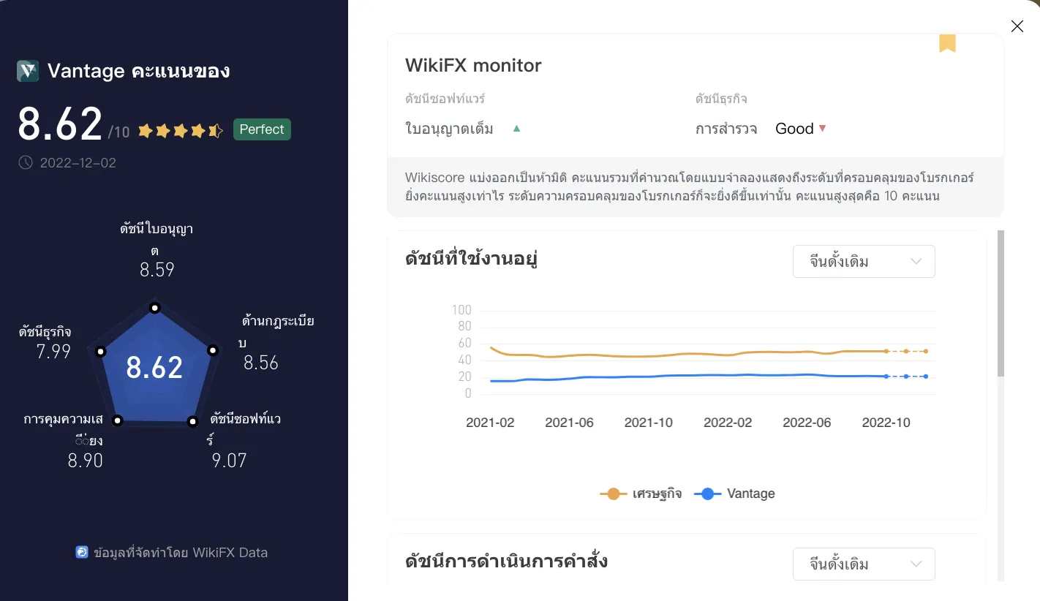
Task: Click the right panel vertical scrollbar
Action: pos(1001,303)
